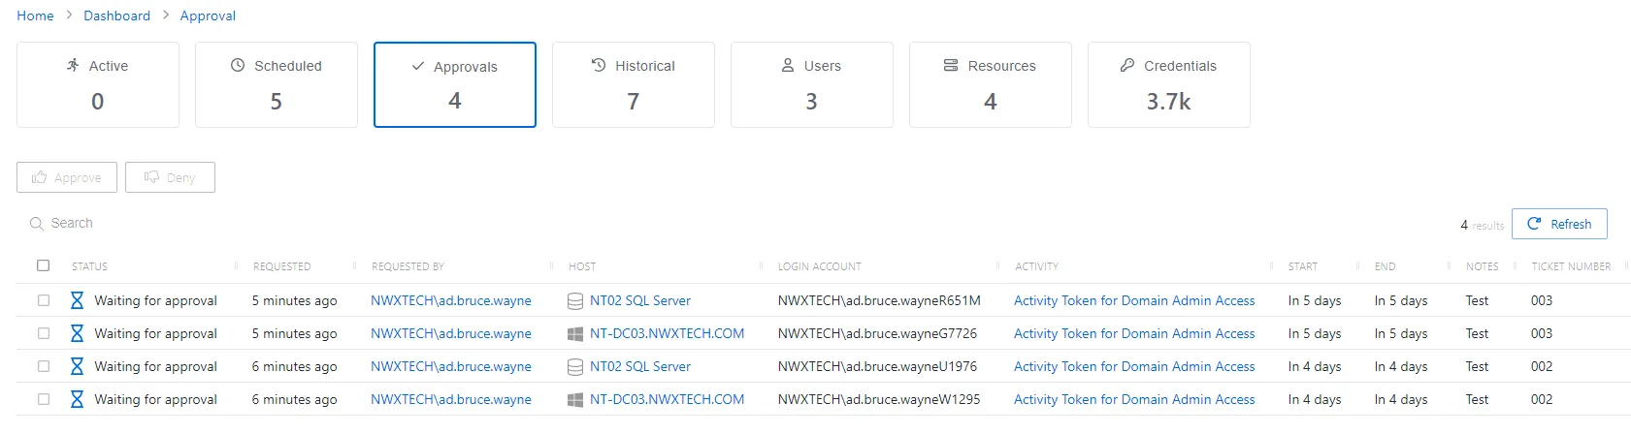Click the person icon on Users card
Image resolution: width=1631 pixels, height=434 pixels.
788,65
